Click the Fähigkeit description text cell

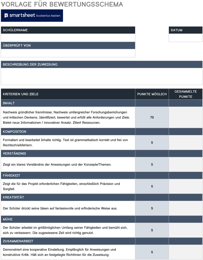[68, 186]
